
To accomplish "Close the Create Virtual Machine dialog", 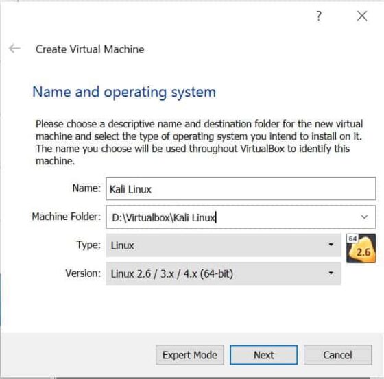I will pos(362,16).
